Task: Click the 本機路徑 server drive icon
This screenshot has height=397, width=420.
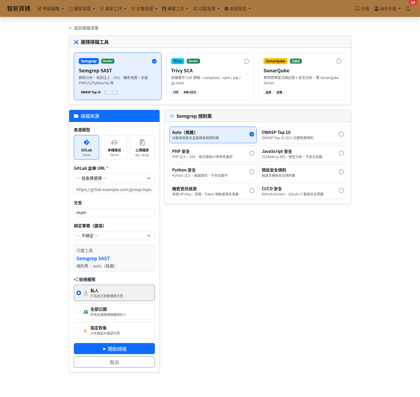Action: pyautogui.click(x=114, y=142)
